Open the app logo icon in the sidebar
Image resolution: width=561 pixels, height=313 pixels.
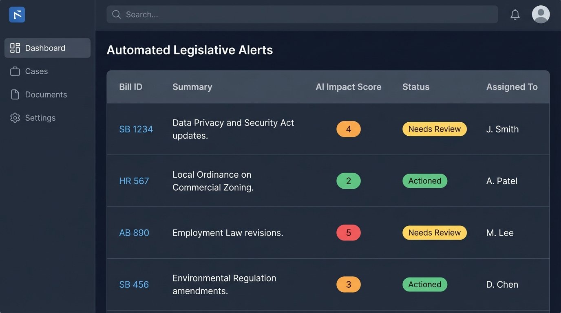tap(17, 14)
